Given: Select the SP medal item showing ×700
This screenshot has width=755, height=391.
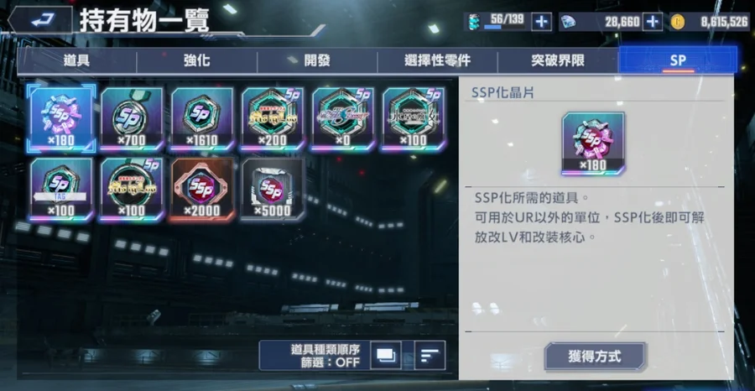Looking at the screenshot, I should pyautogui.click(x=132, y=118).
